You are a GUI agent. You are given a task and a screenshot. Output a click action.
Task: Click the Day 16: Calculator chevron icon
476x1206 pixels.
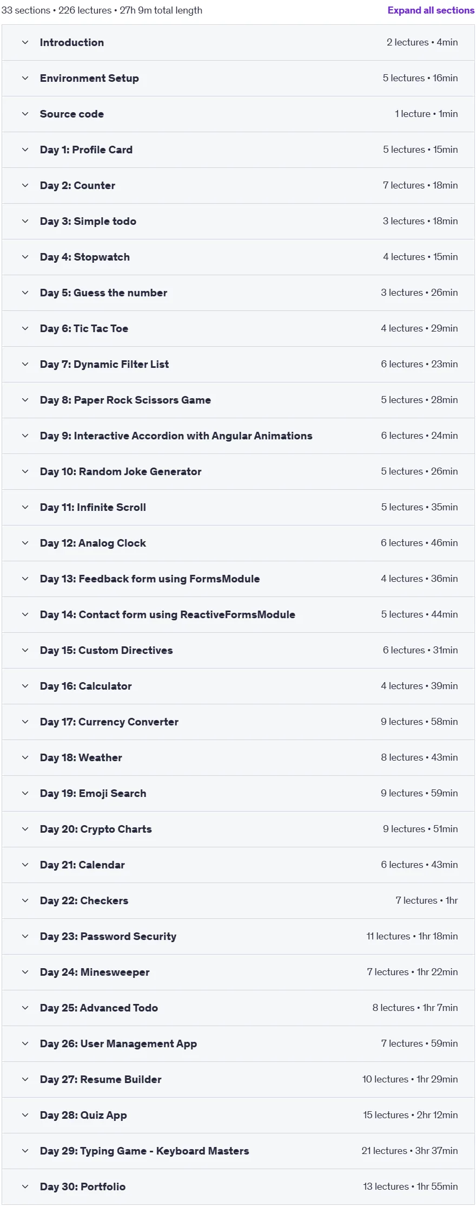[25, 686]
